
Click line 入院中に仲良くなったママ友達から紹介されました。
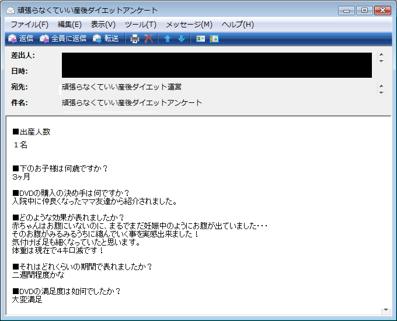(95, 201)
